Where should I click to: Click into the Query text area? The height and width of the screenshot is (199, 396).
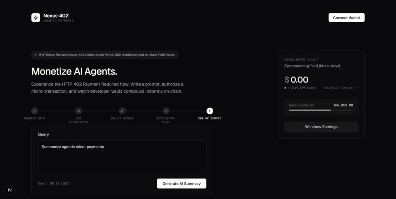[122, 156]
